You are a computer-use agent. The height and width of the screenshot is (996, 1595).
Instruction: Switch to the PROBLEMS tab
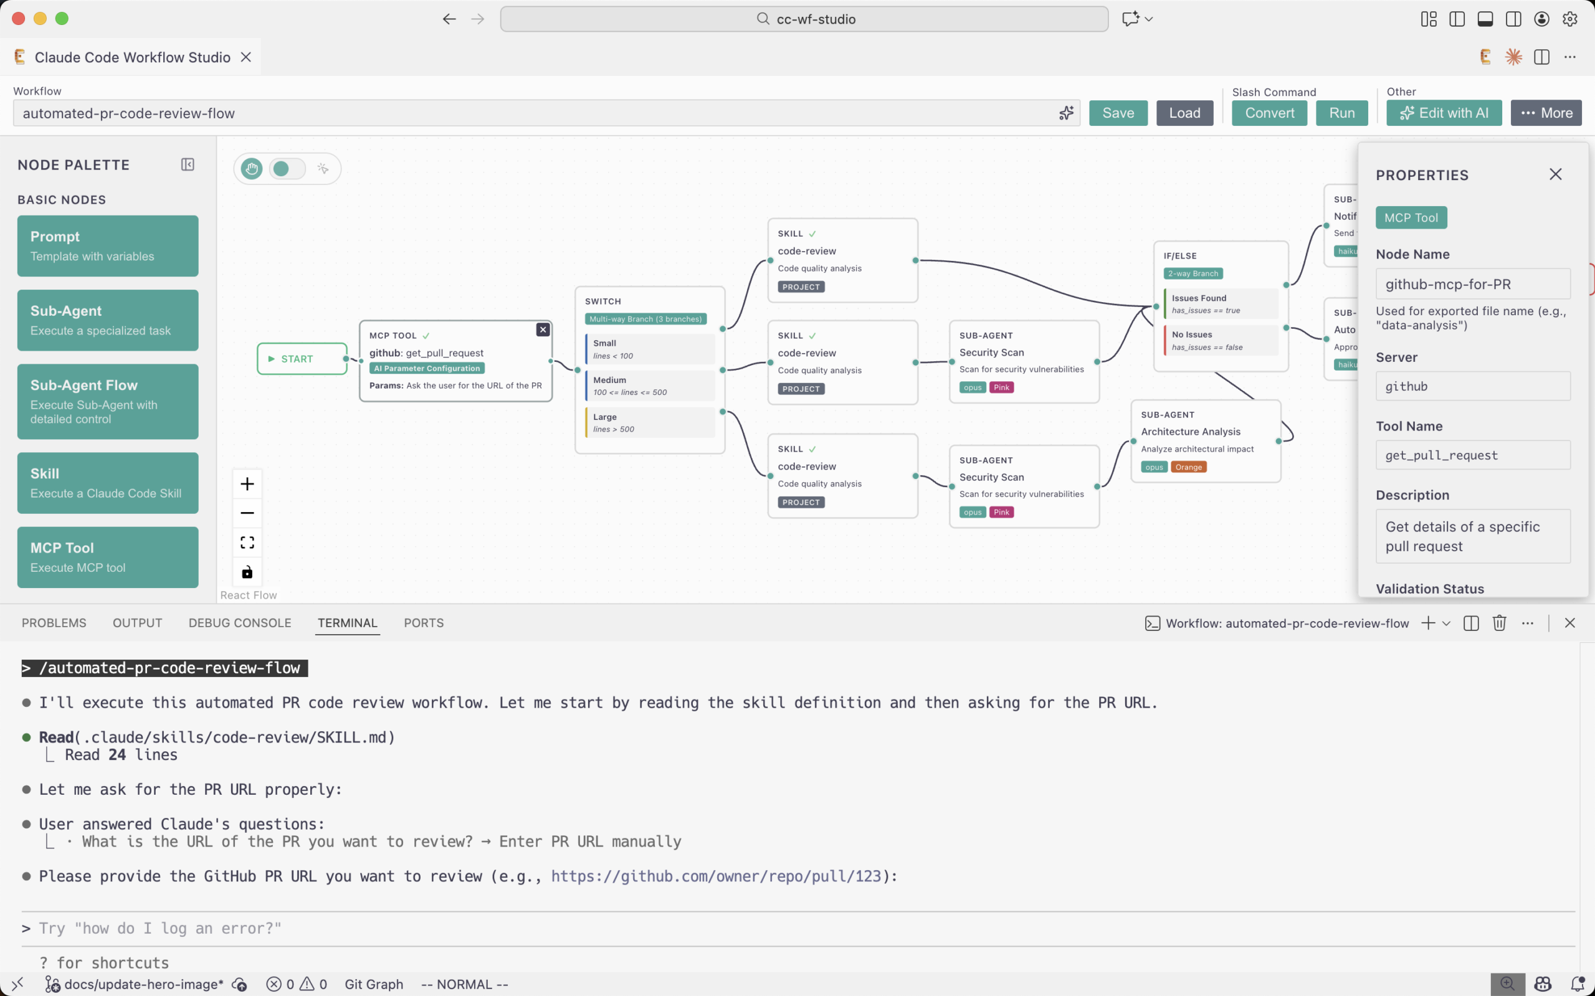click(x=54, y=622)
